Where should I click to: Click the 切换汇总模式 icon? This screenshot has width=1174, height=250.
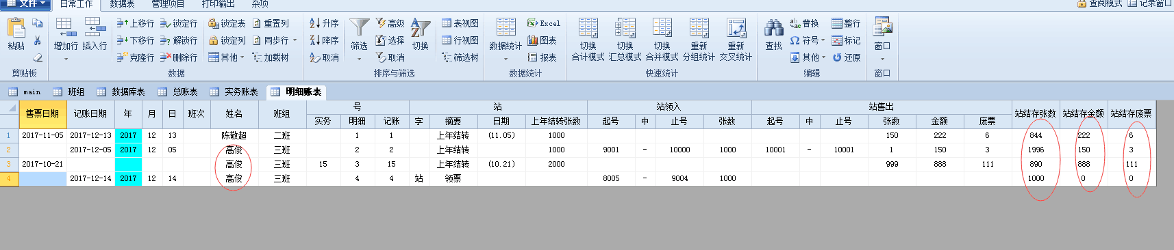pos(625,40)
